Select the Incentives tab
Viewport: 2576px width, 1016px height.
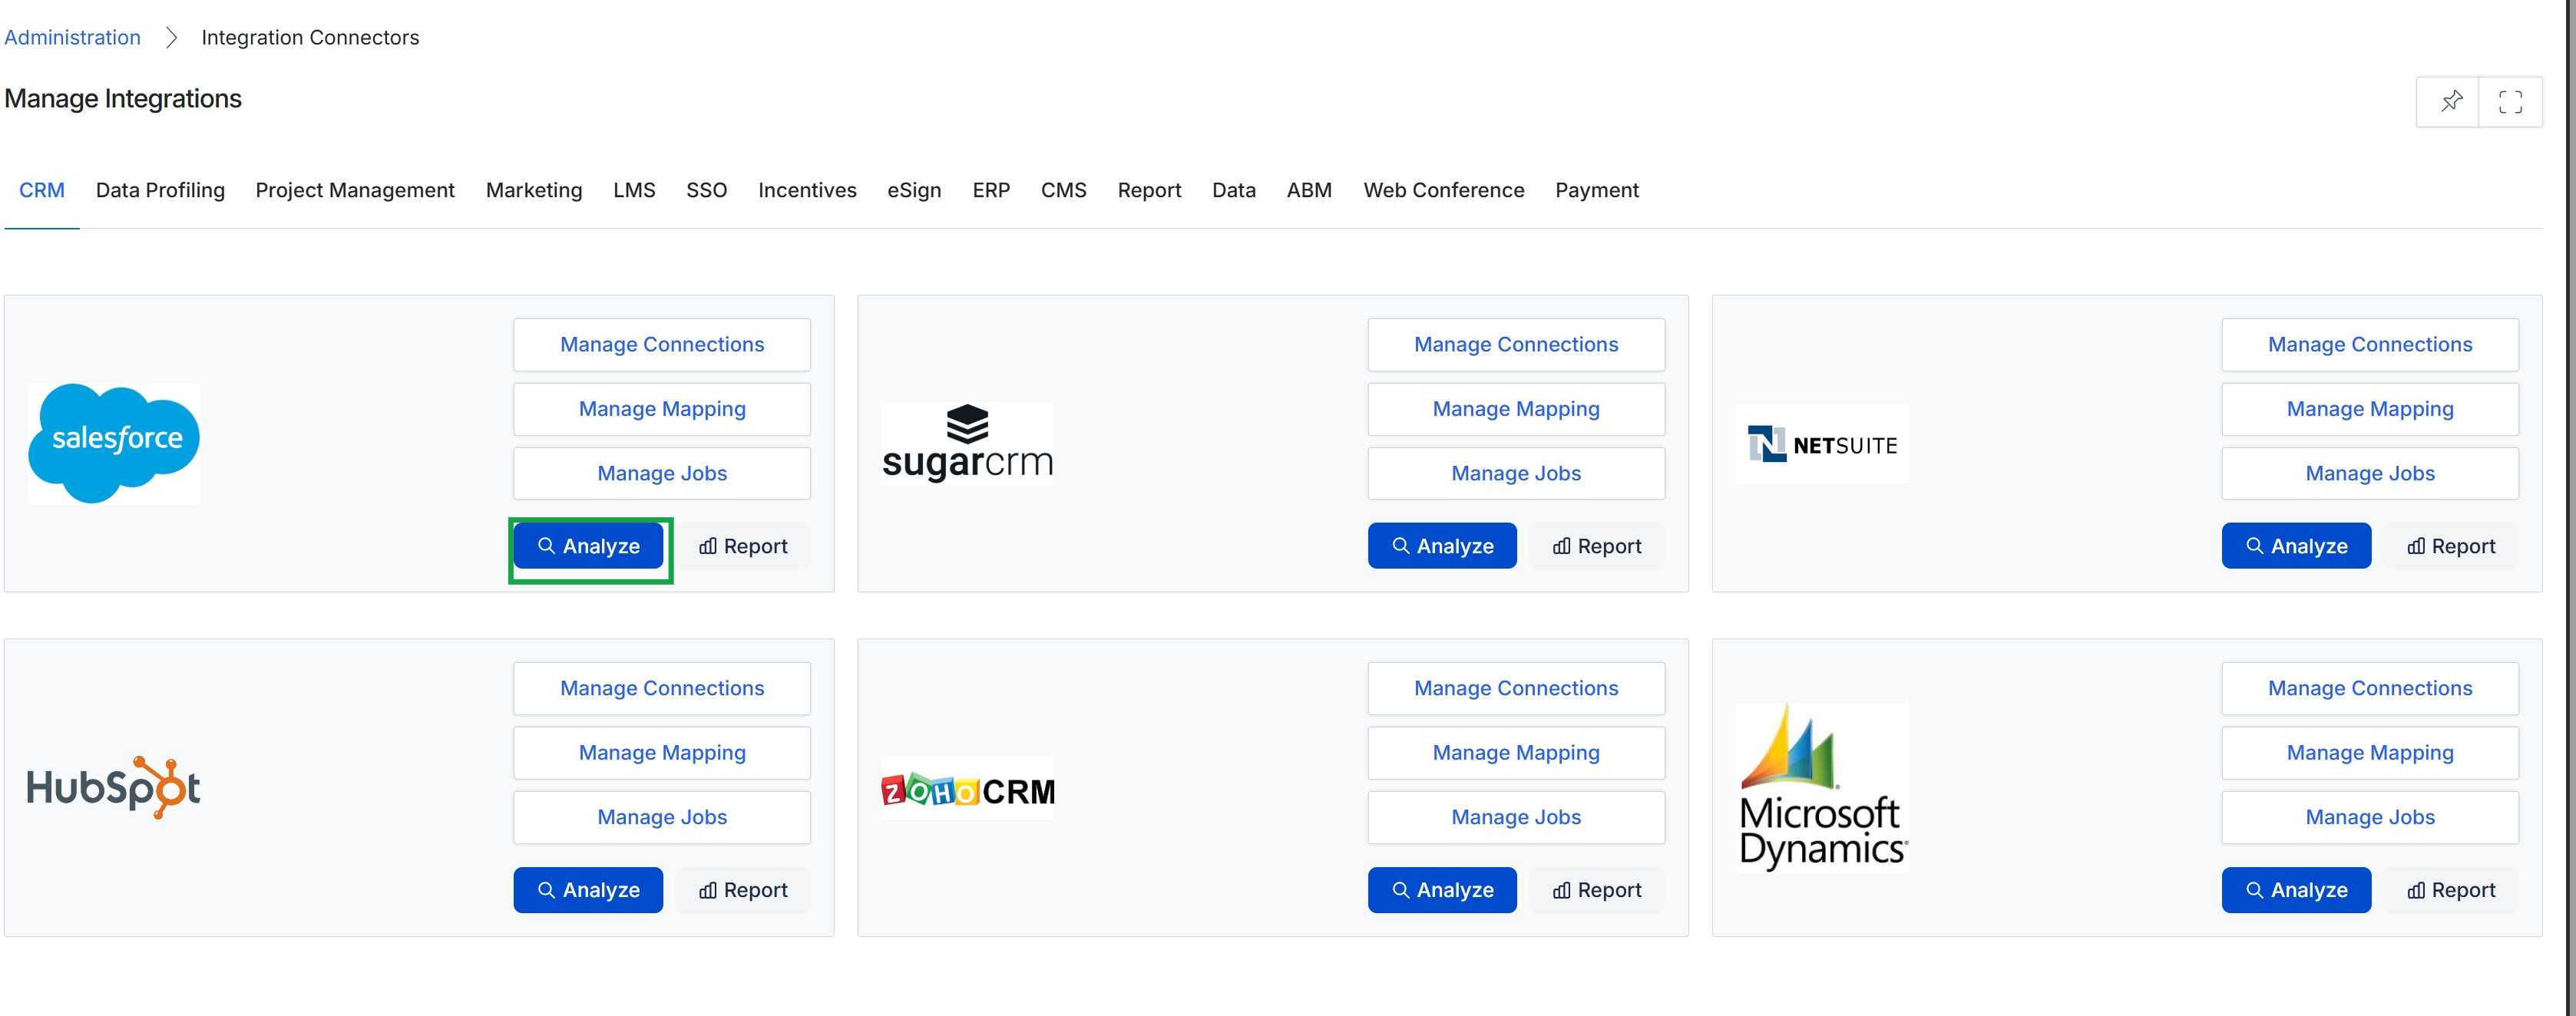(807, 190)
